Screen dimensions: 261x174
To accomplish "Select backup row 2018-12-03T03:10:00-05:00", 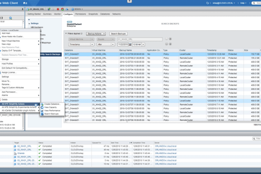I will 162,62.
